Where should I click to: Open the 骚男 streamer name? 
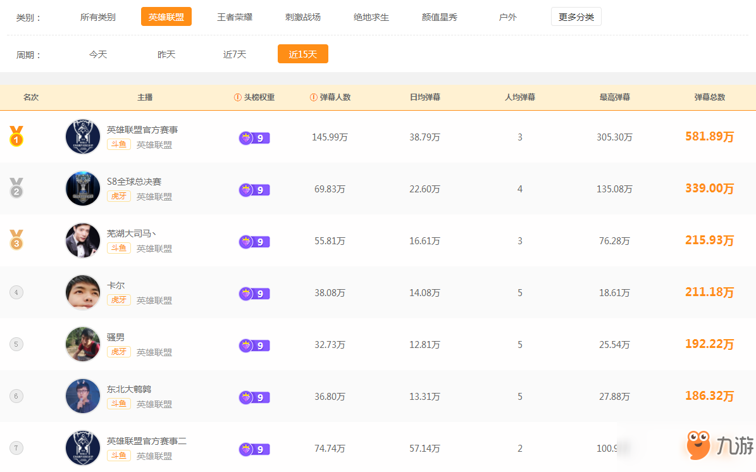(116, 337)
